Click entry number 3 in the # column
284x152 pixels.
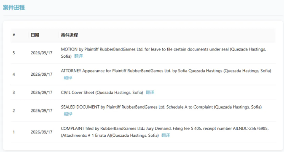pos(14,93)
